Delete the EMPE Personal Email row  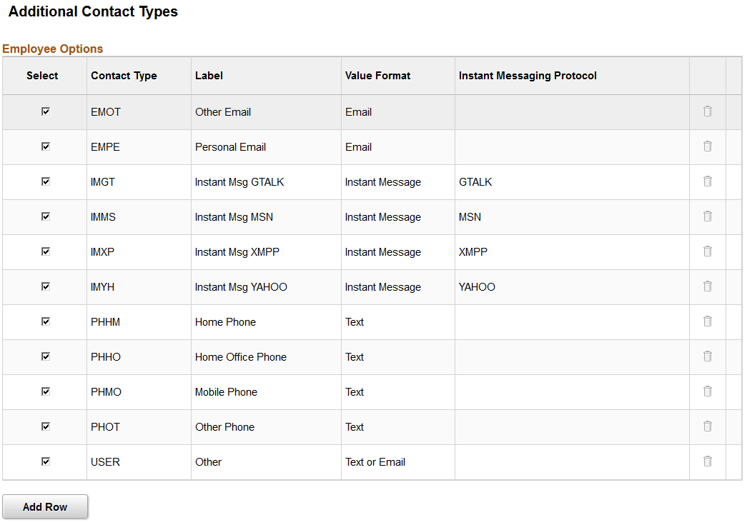tap(707, 146)
